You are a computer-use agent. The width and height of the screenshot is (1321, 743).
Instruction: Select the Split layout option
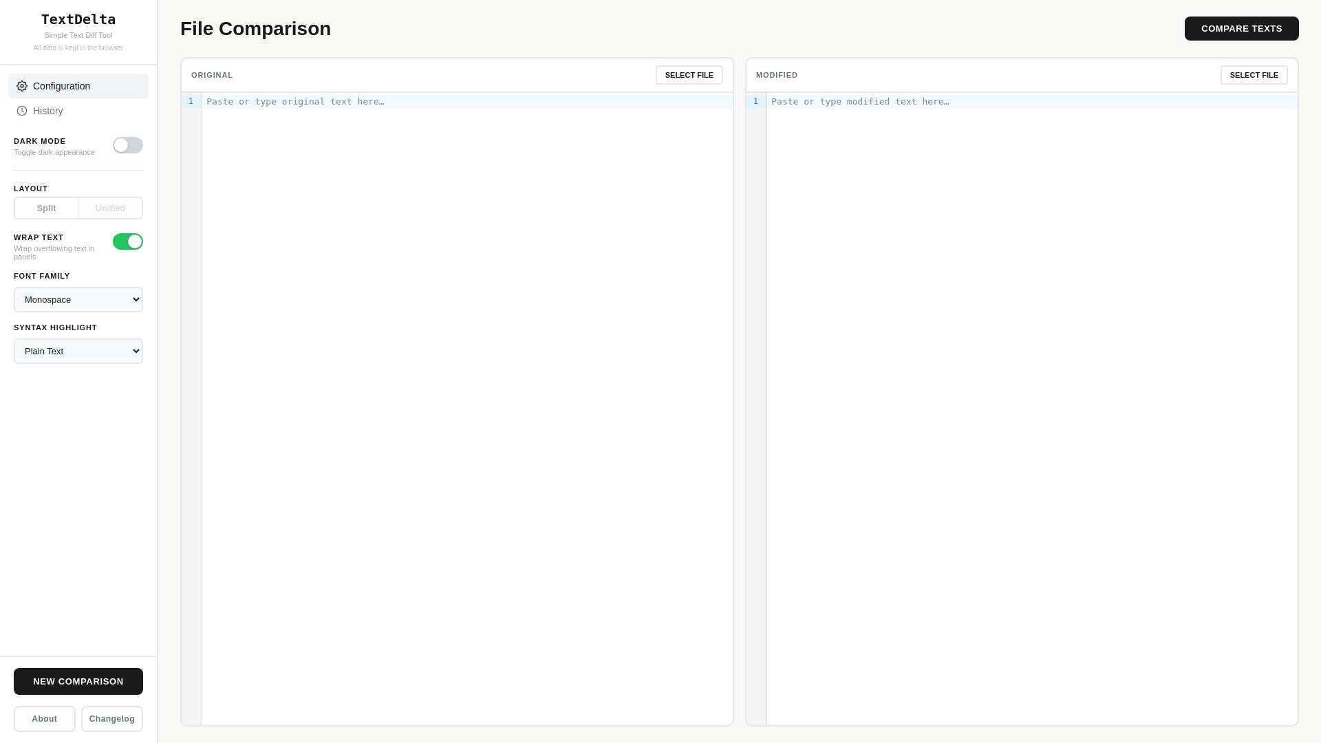coord(47,208)
